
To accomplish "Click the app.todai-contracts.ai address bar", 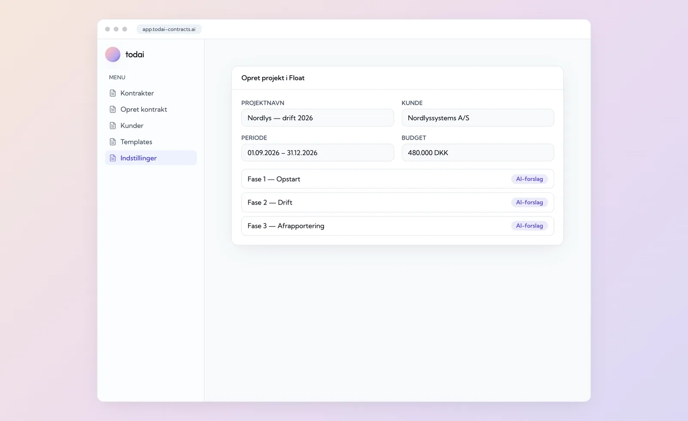I will tap(169, 29).
